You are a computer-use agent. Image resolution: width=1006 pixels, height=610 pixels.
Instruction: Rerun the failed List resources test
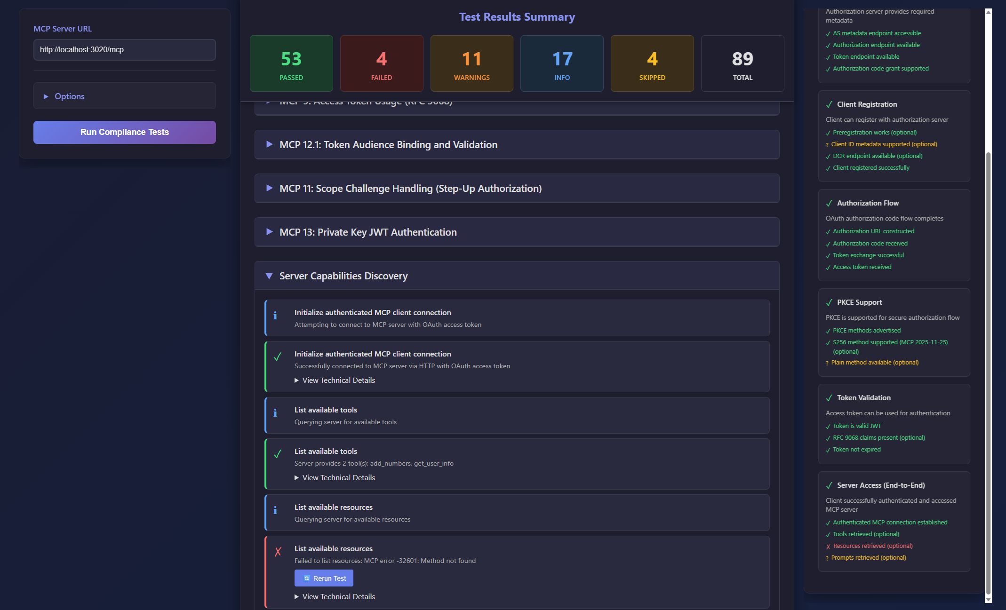[x=324, y=578]
